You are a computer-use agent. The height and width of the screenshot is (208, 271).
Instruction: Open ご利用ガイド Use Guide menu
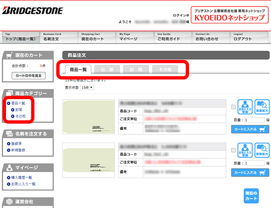click(173, 37)
